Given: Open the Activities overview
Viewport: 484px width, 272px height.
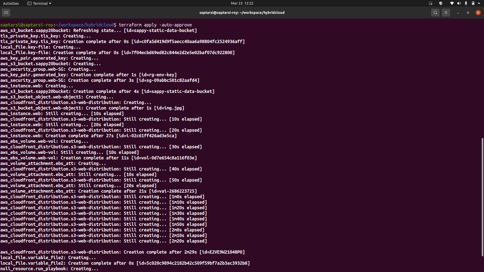Looking at the screenshot, I should [11, 3].
